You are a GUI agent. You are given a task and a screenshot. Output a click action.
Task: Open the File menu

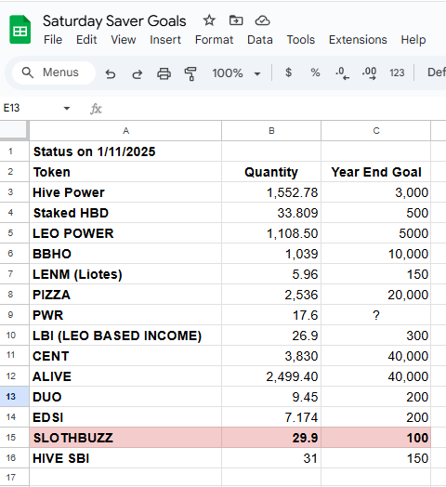pyautogui.click(x=53, y=40)
